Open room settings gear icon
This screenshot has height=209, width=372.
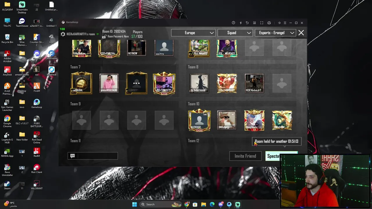point(63,34)
